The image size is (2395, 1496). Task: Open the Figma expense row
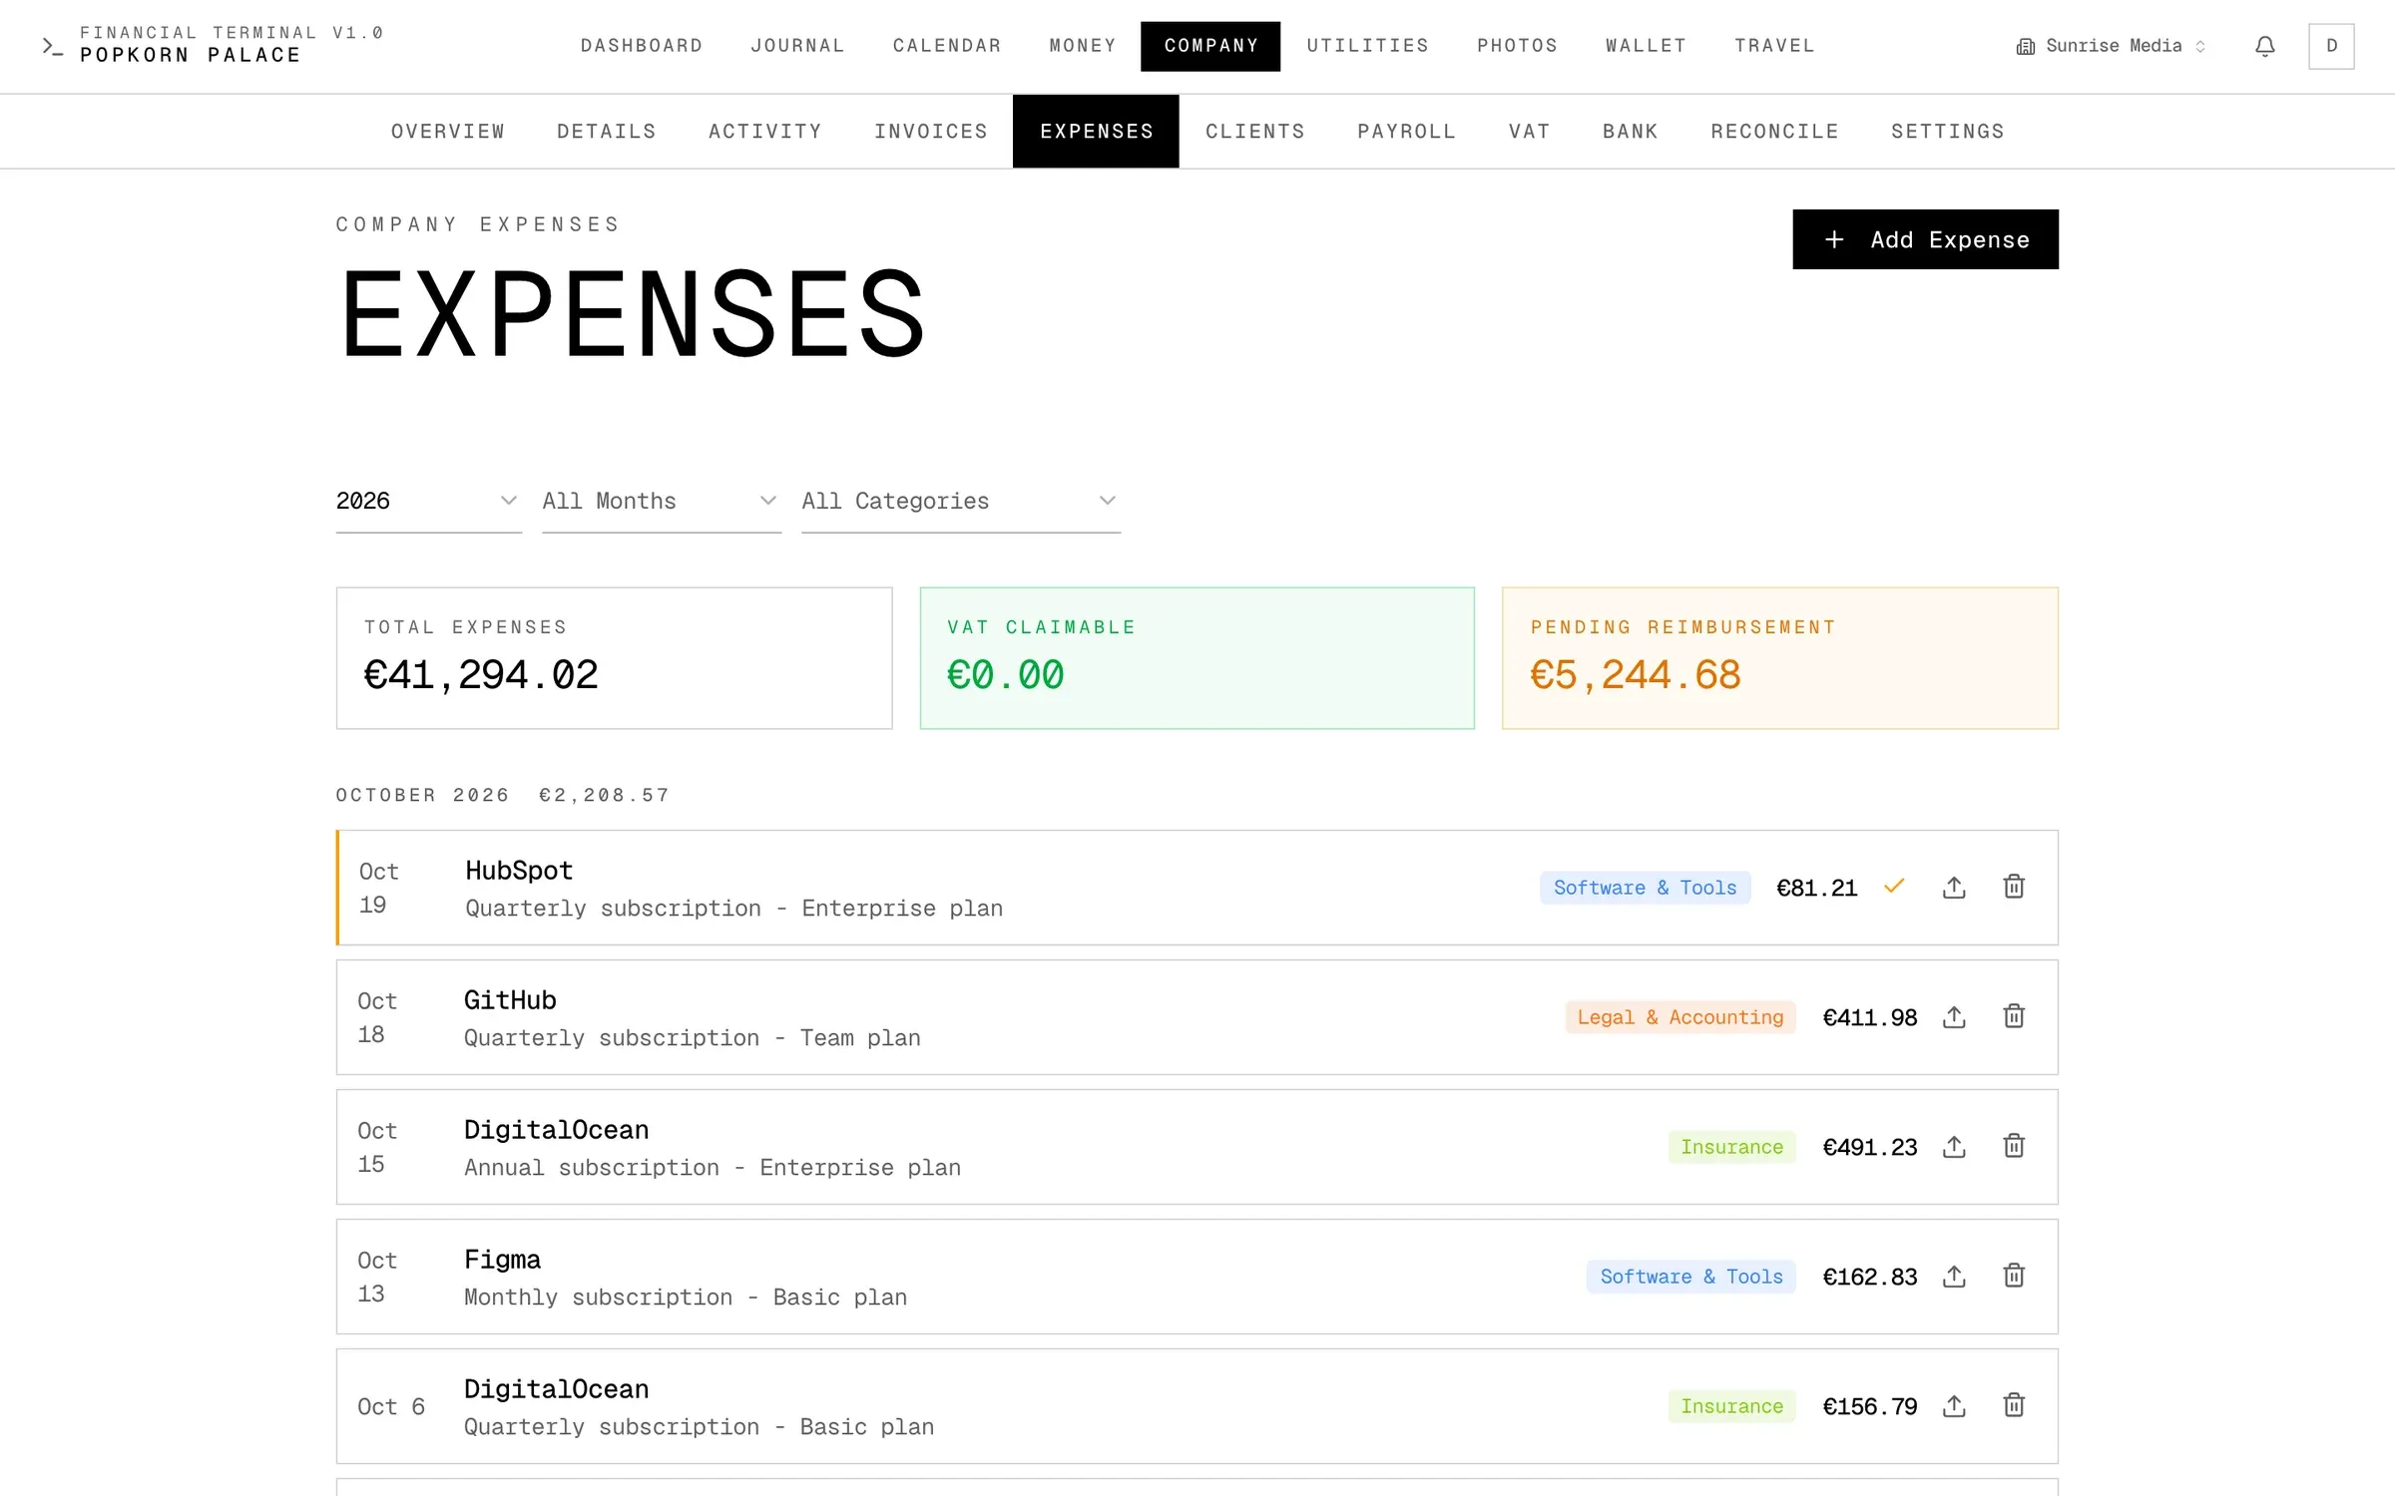1197,1277
